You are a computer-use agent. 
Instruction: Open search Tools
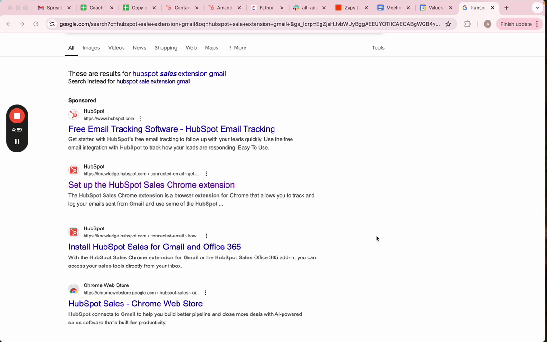click(x=378, y=48)
